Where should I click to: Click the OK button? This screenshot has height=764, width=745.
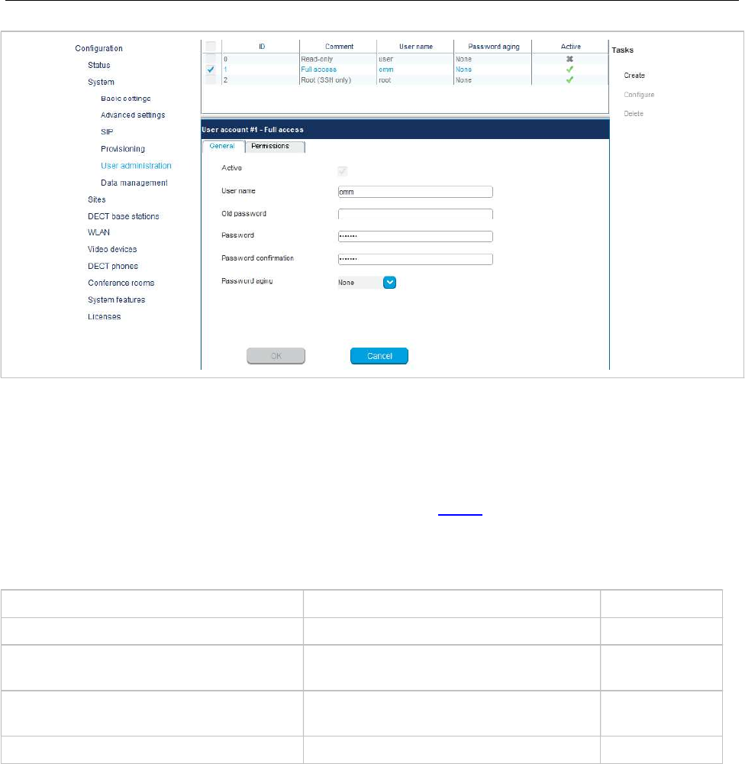tap(276, 356)
